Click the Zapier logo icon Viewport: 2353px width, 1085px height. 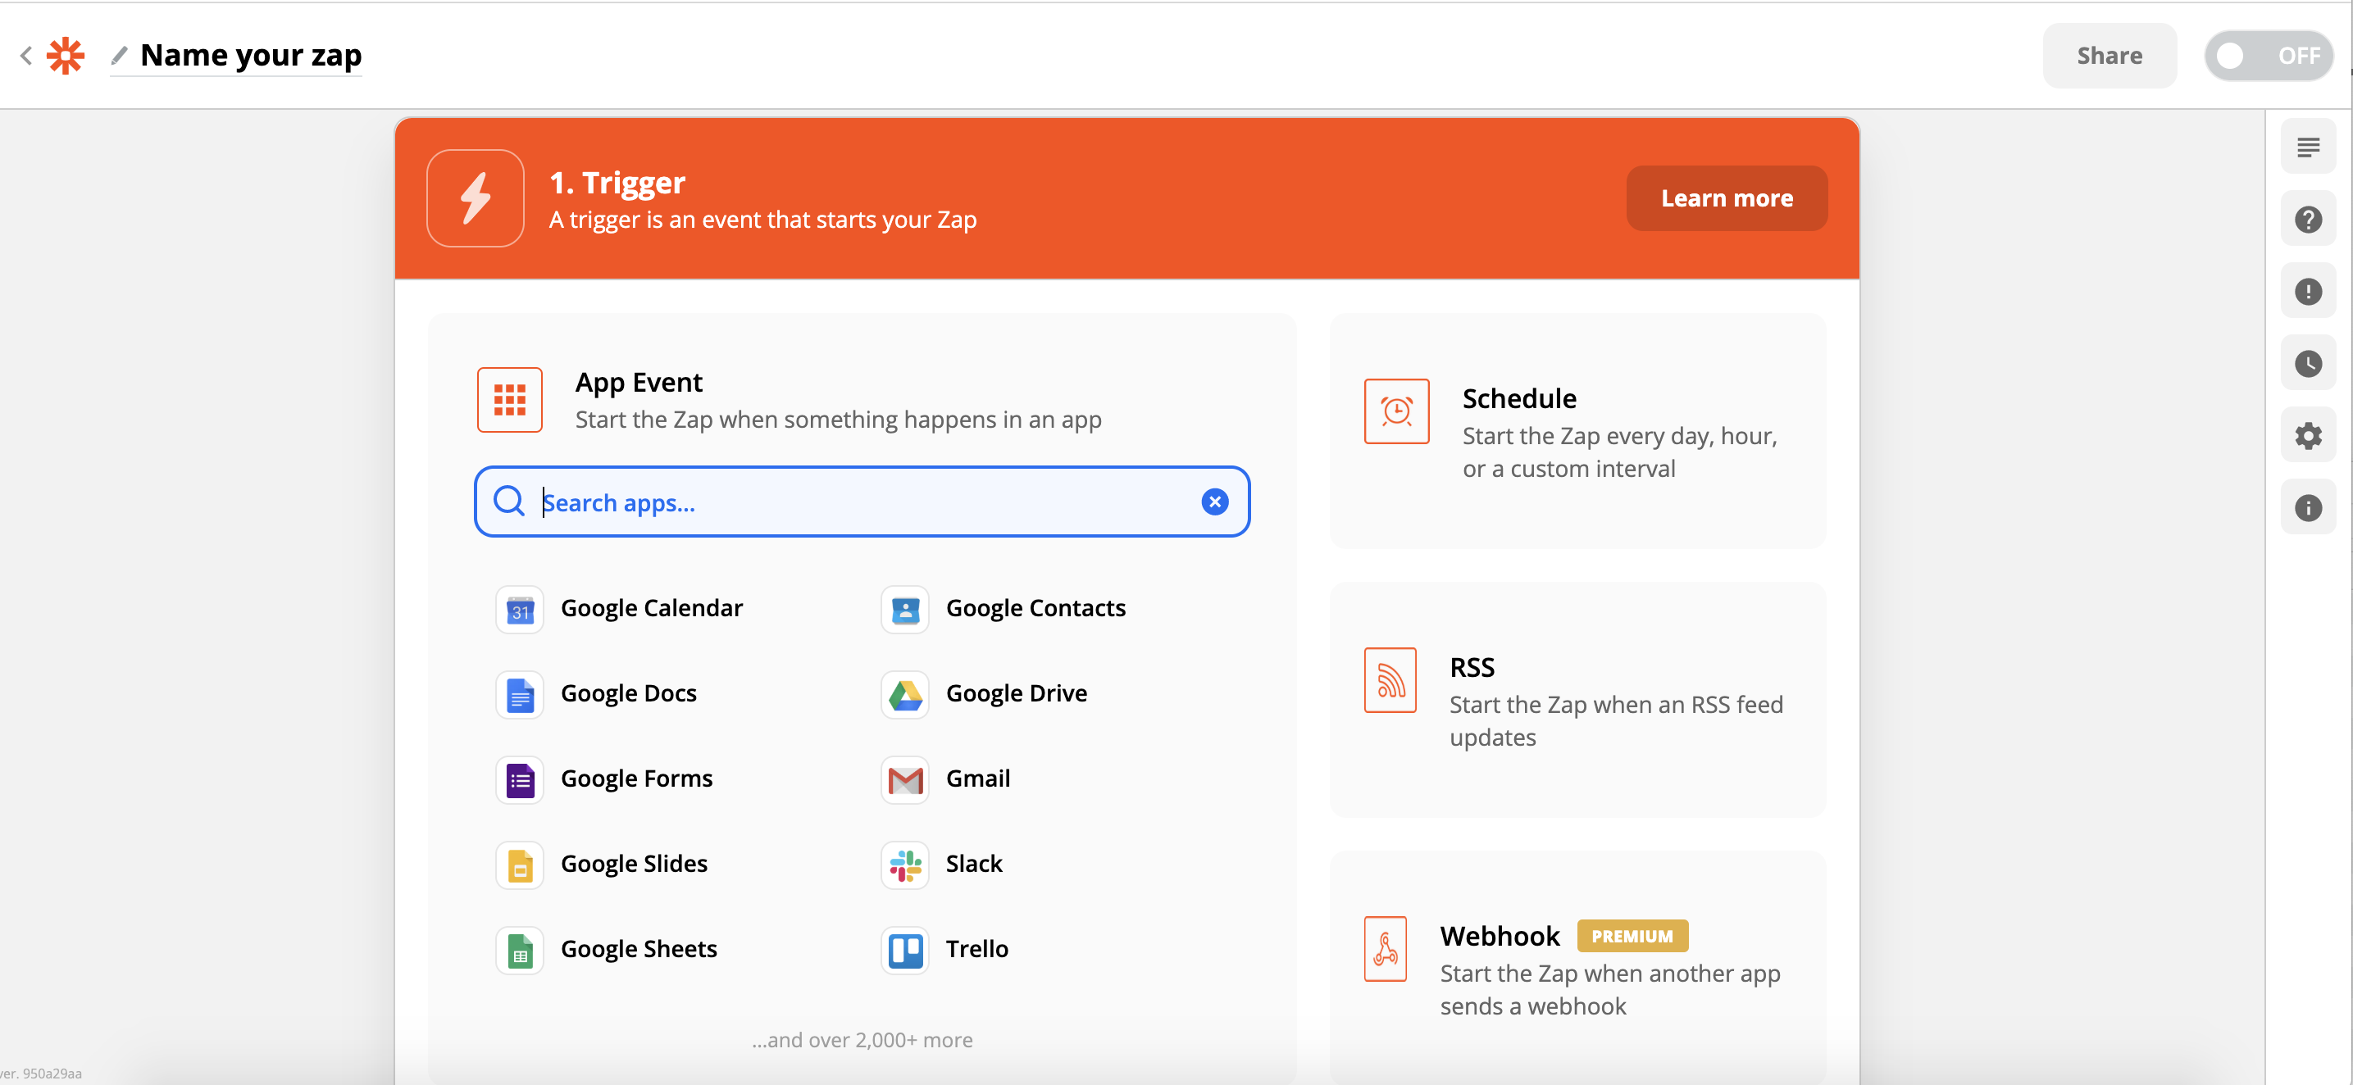66,56
